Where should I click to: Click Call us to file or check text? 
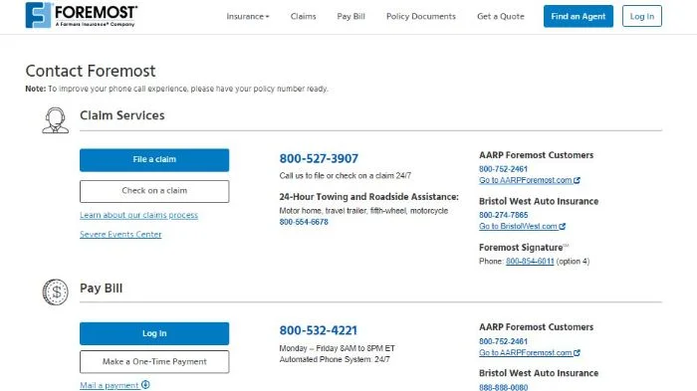345,175
